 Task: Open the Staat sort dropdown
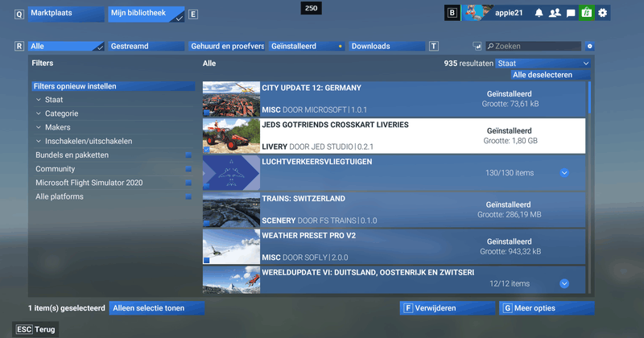(x=543, y=64)
